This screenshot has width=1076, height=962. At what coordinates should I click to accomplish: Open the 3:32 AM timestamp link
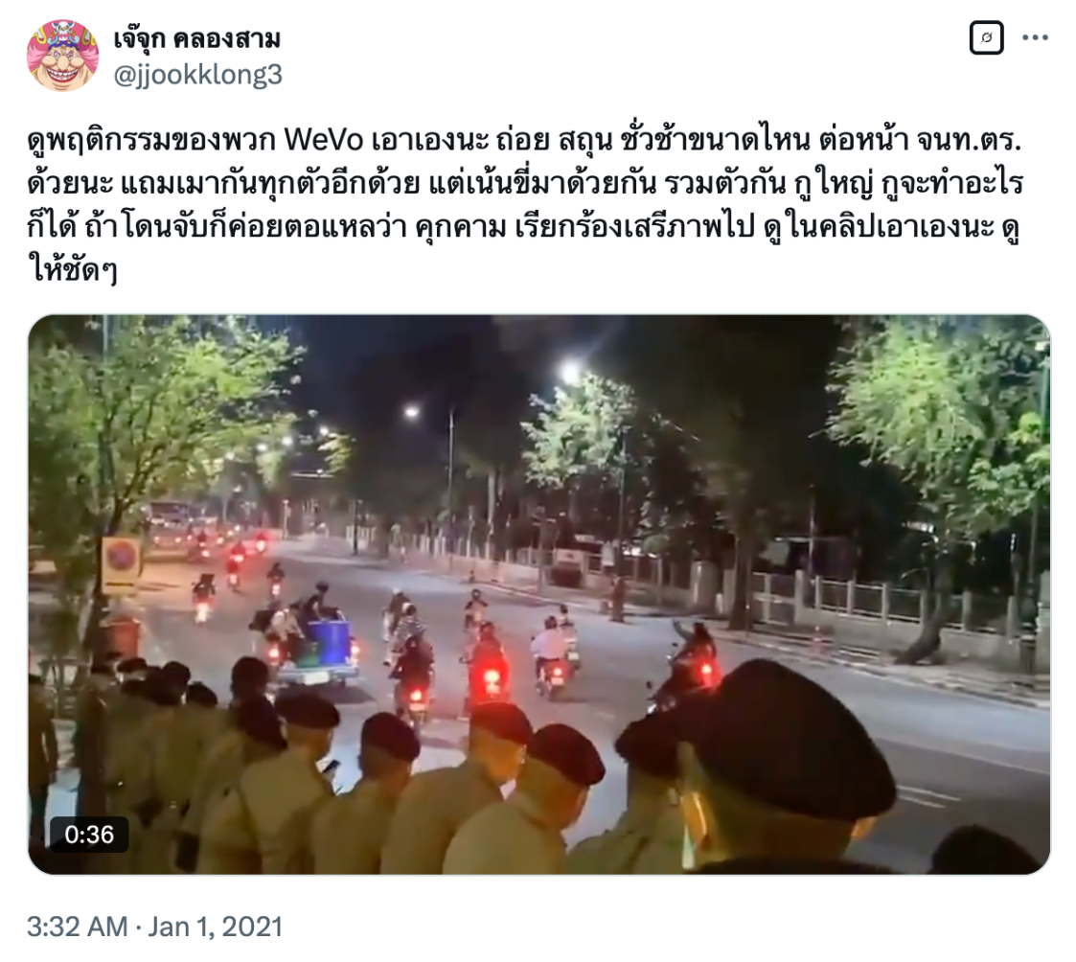click(77, 927)
